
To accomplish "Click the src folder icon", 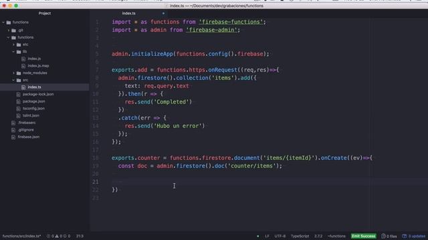I will pyautogui.click(x=19, y=80).
